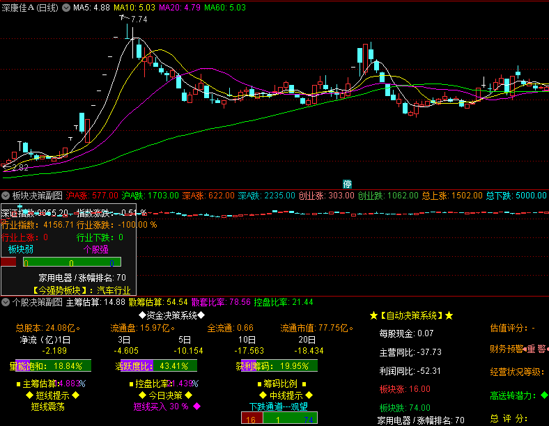
Task: Click the 行业下跌: 0 label
Action: 100,237
